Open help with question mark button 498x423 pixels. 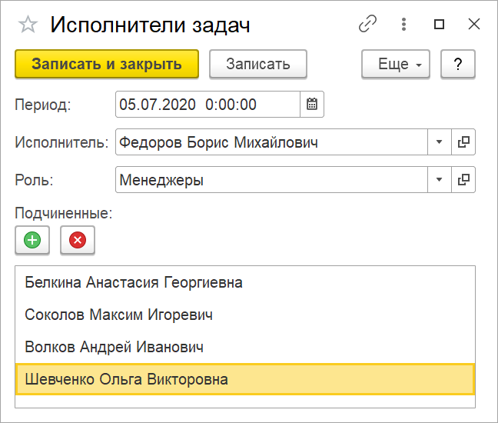(458, 64)
